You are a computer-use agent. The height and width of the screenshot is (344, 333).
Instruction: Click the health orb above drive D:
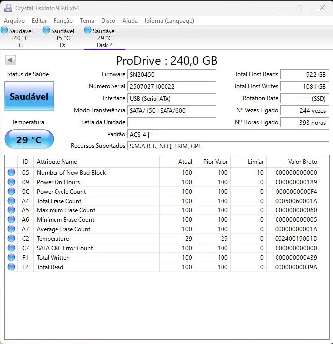point(46,30)
